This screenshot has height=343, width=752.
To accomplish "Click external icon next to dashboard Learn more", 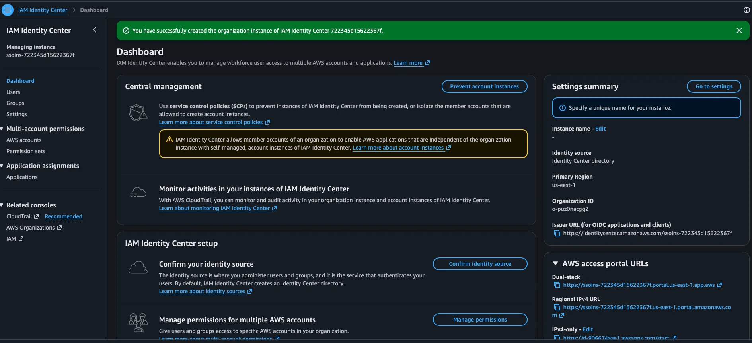I will pos(427,63).
